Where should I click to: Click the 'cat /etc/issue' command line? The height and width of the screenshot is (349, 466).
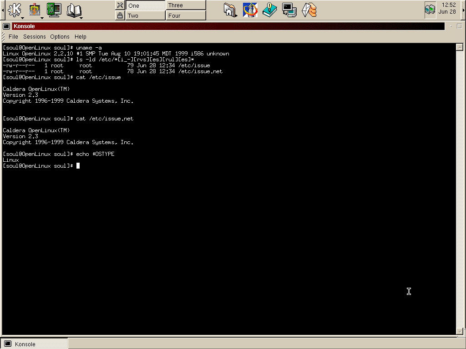(x=62, y=77)
